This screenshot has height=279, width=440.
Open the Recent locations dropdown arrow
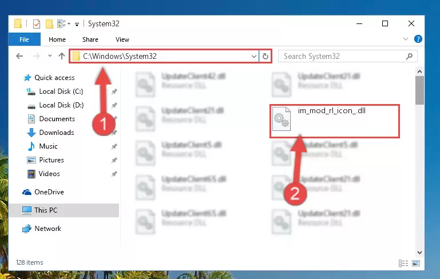click(x=50, y=56)
